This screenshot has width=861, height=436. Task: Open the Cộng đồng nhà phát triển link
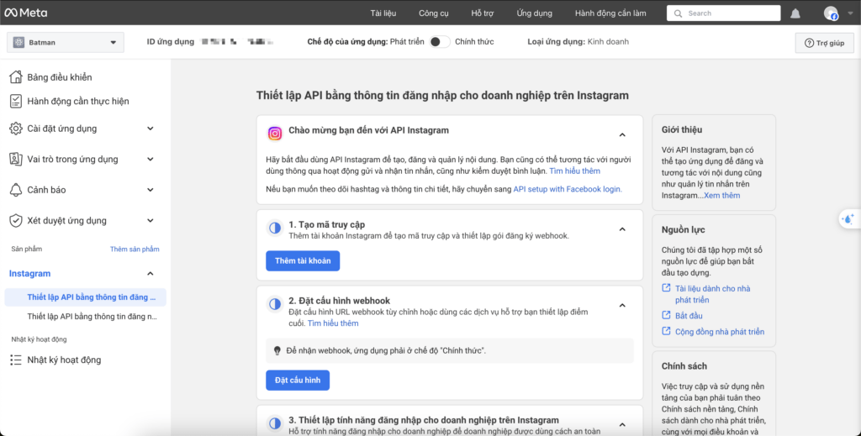(x=720, y=331)
